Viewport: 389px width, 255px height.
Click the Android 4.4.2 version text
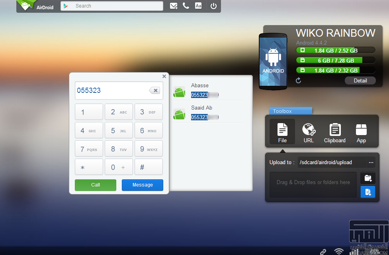(x=311, y=43)
